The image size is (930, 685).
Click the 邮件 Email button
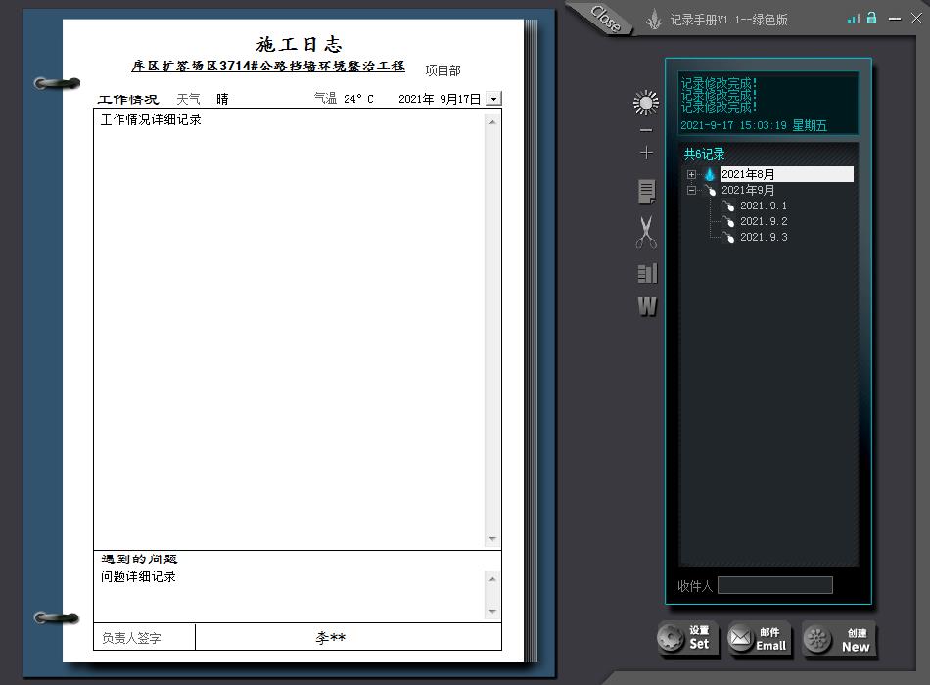coord(759,639)
